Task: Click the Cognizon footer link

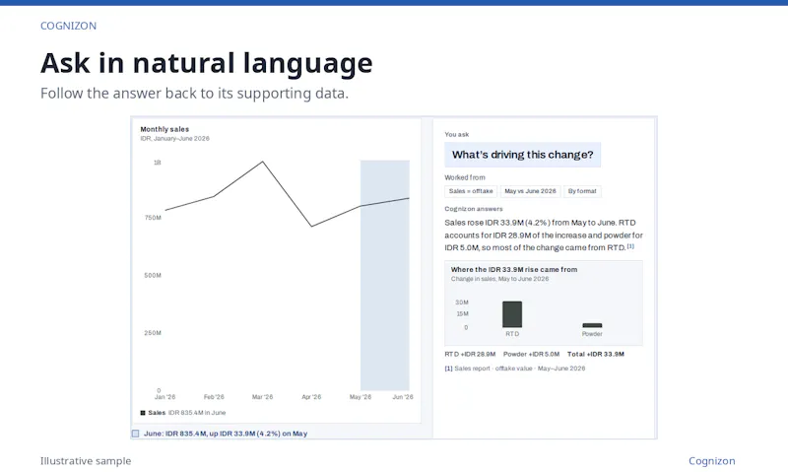Action: click(x=711, y=461)
